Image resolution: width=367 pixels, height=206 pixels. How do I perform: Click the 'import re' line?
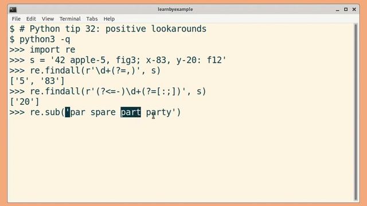(53, 50)
